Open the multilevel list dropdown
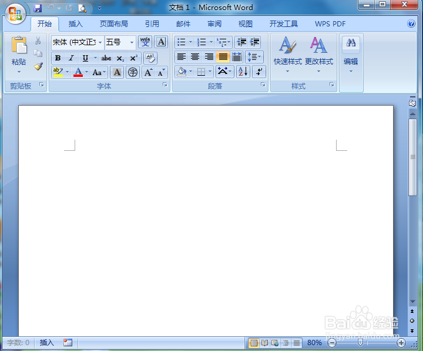This screenshot has width=423, height=351. [229, 42]
